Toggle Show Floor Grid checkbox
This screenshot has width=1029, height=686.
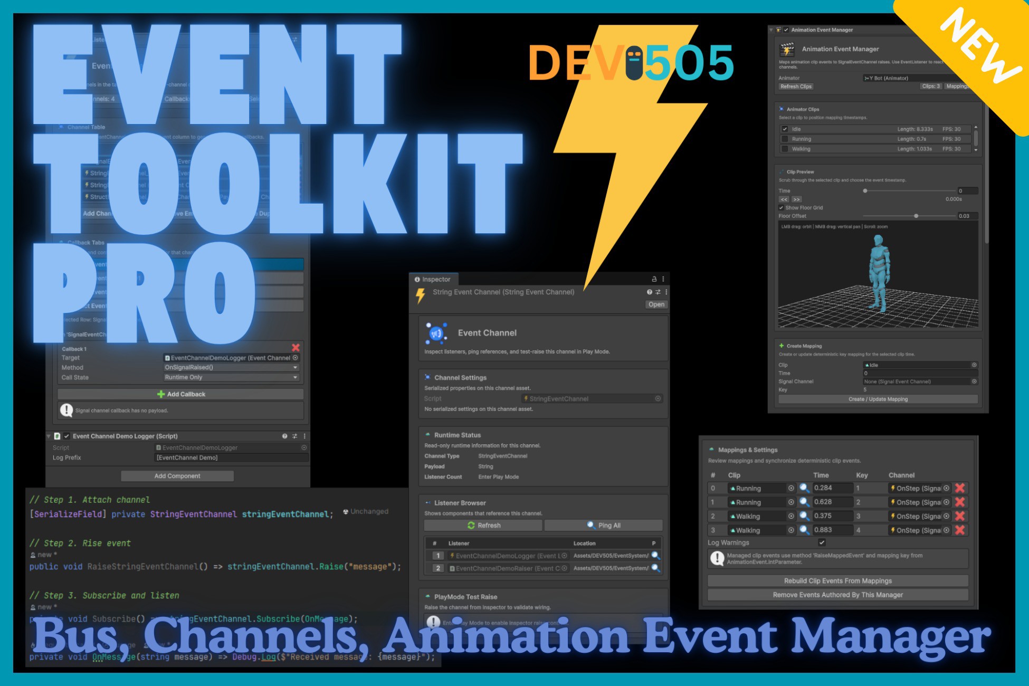tap(781, 207)
